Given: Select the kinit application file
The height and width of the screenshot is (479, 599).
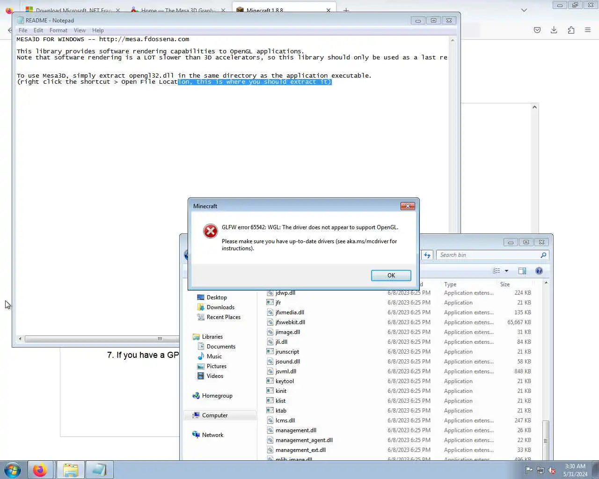Looking at the screenshot, I should (x=281, y=391).
